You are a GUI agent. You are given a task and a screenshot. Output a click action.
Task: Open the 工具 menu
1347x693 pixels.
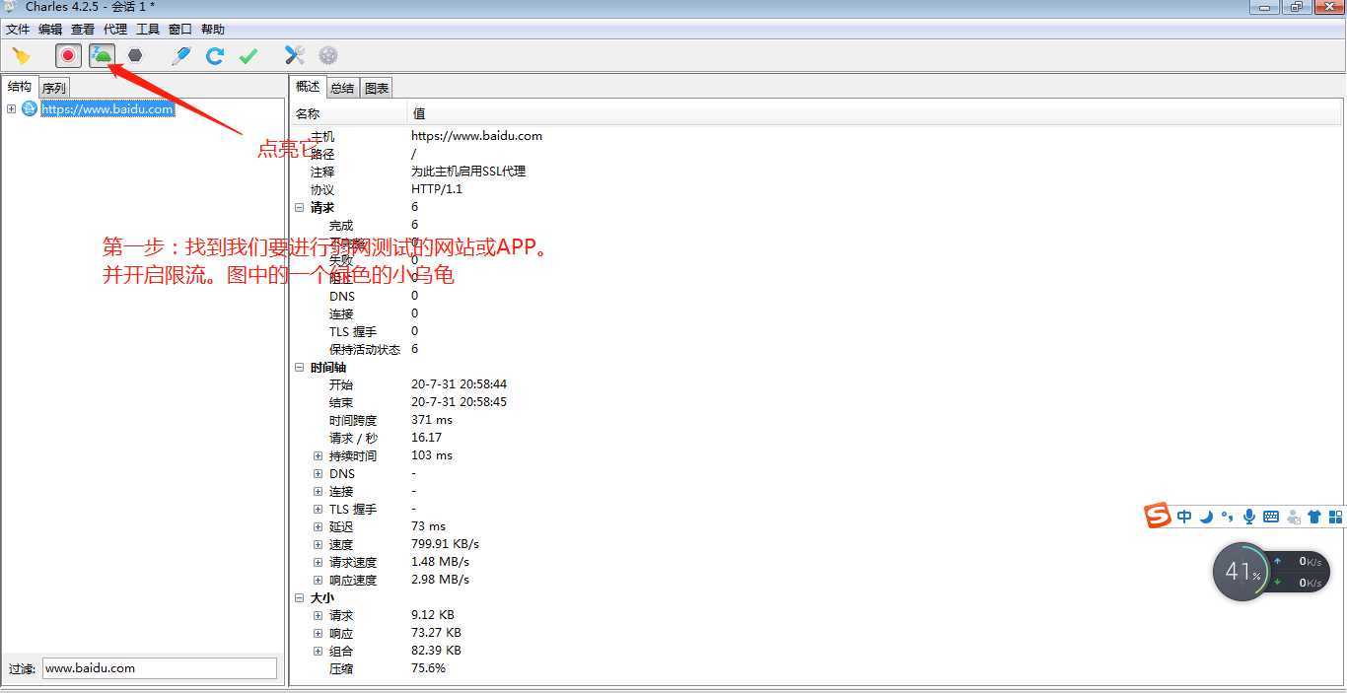[x=148, y=30]
